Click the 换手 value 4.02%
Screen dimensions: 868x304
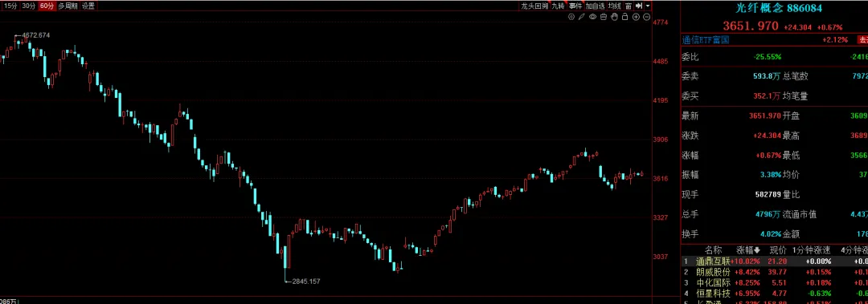click(771, 233)
